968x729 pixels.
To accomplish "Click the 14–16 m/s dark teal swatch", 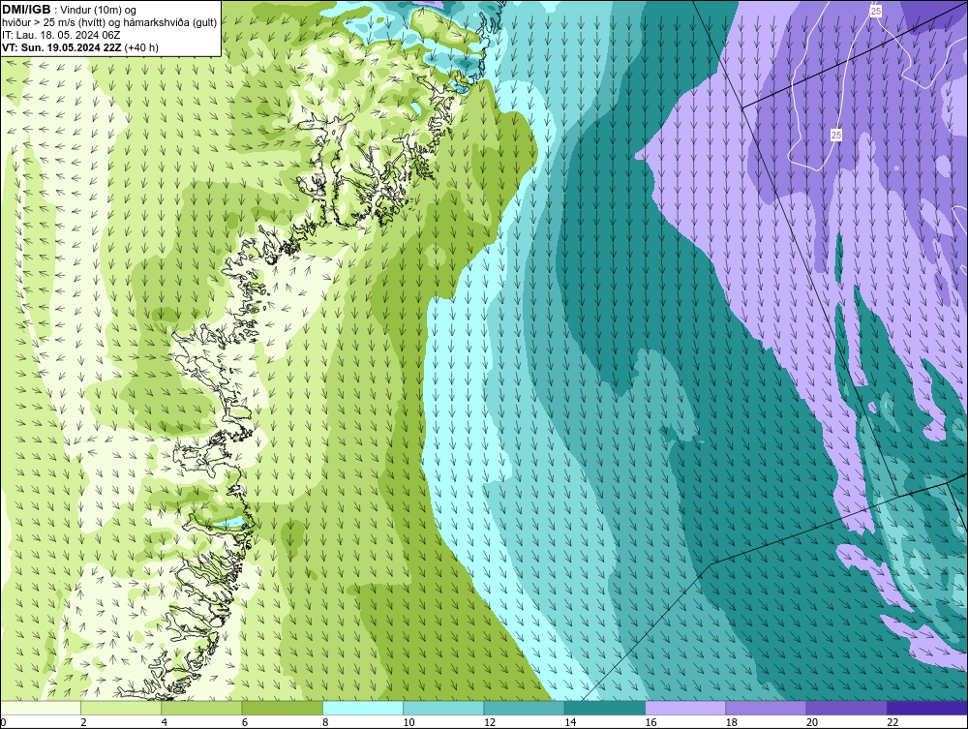I will click(605, 708).
